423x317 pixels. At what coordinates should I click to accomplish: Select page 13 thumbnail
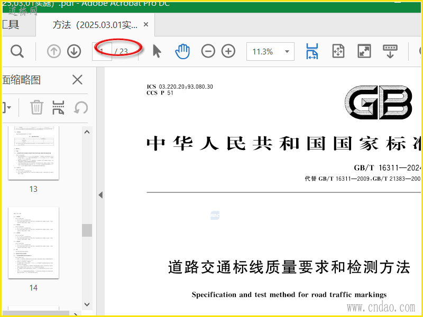pos(33,153)
